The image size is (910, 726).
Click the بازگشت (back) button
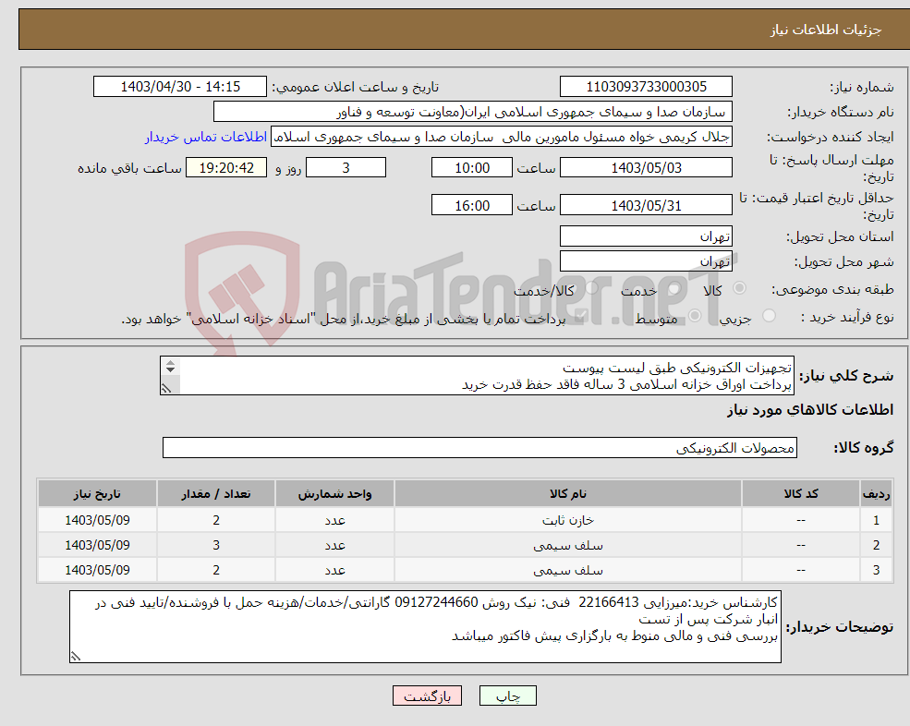427,696
